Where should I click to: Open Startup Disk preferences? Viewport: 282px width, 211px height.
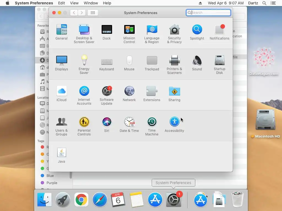click(x=219, y=65)
